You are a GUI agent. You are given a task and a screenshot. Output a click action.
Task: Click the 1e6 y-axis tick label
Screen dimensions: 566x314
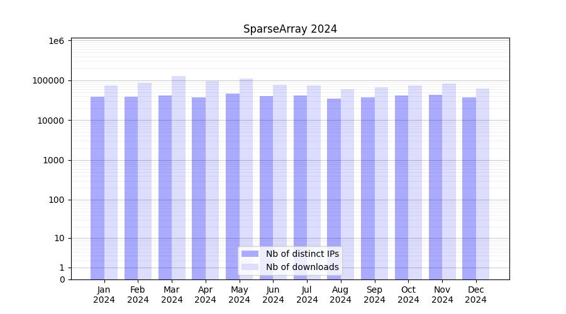coord(57,41)
